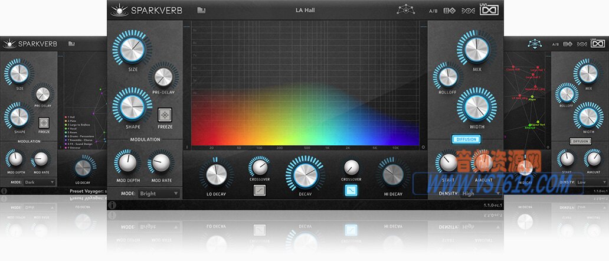This screenshot has height=261, width=609.
Task: Select 1 Hall category in left window
Action: click(x=71, y=116)
